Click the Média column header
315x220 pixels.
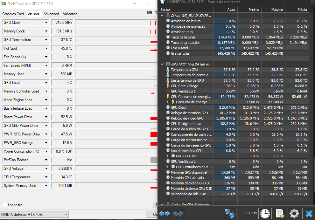click(x=297, y=10)
